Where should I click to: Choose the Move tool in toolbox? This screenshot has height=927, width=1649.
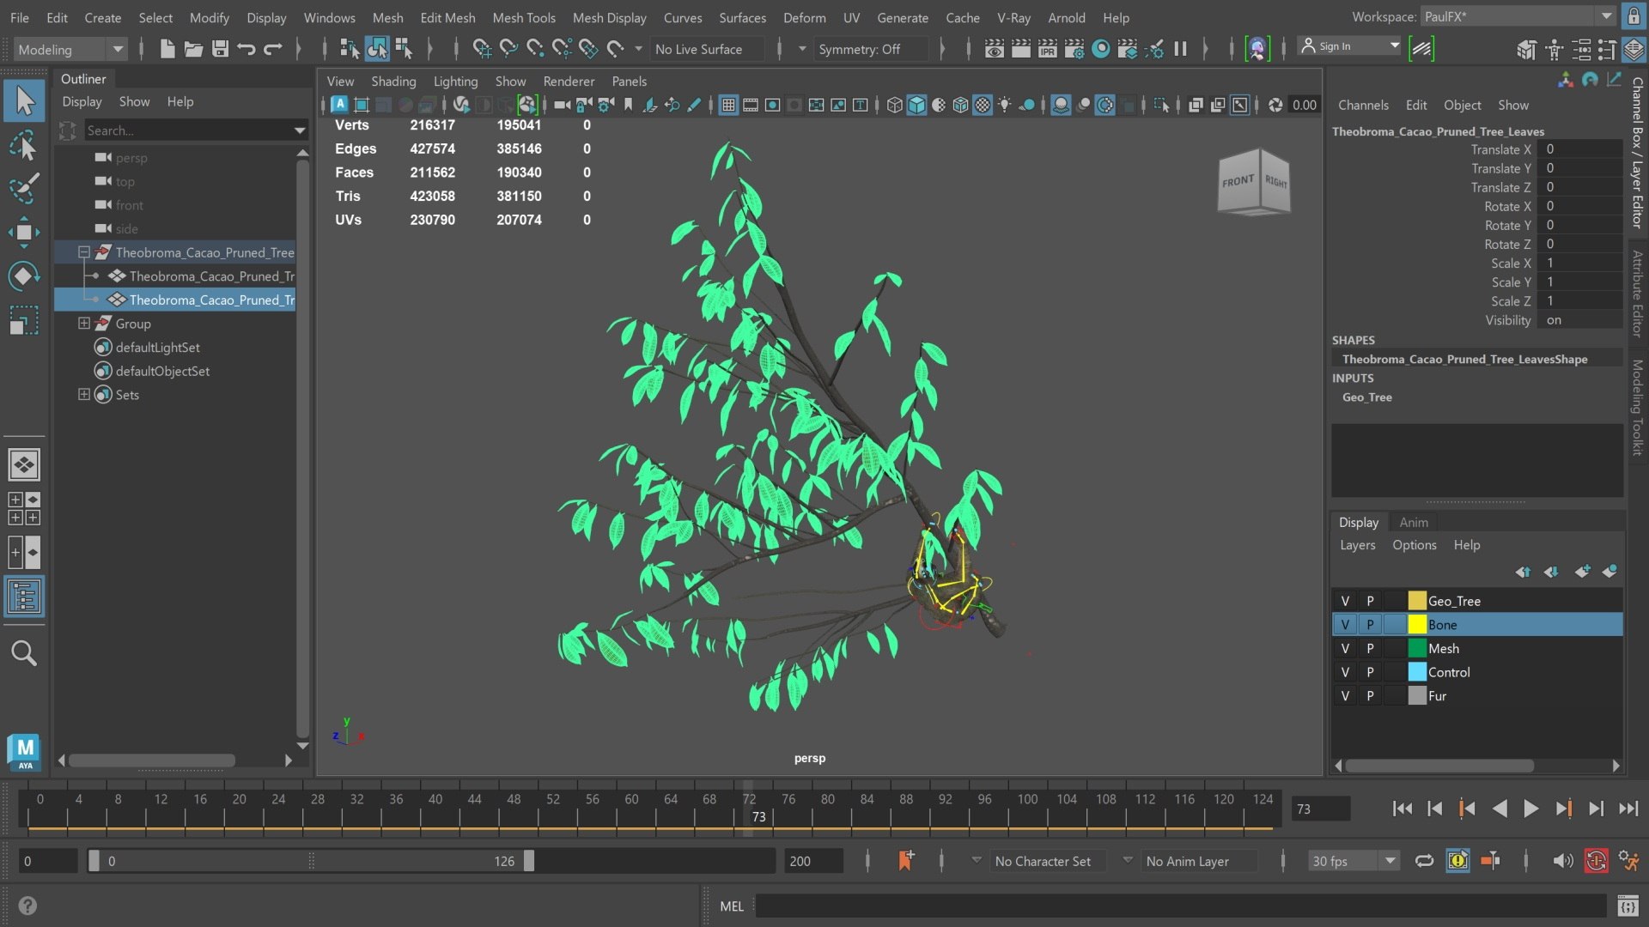[24, 233]
